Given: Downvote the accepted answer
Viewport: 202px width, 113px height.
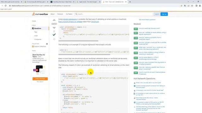Looking at the screenshot, I should pos(54,28).
